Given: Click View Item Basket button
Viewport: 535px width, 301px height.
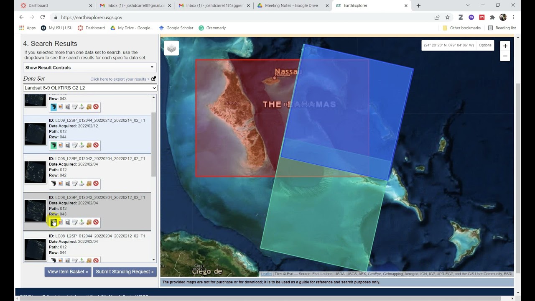Looking at the screenshot, I should [x=68, y=272].
